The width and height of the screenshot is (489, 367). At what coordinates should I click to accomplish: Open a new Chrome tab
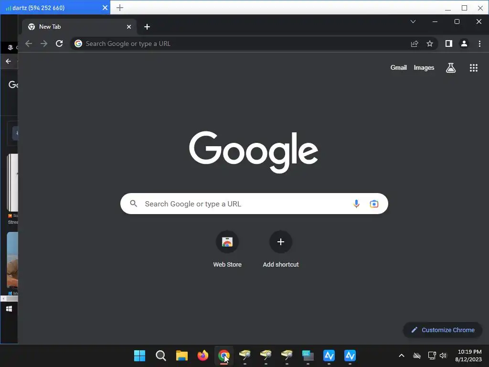coord(147,27)
